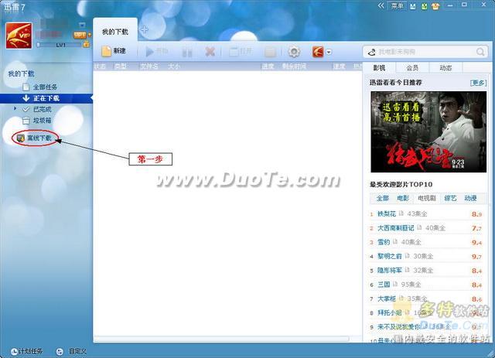Open 离线下载 offline download in sidebar
495x358 pixels.
tap(34, 138)
